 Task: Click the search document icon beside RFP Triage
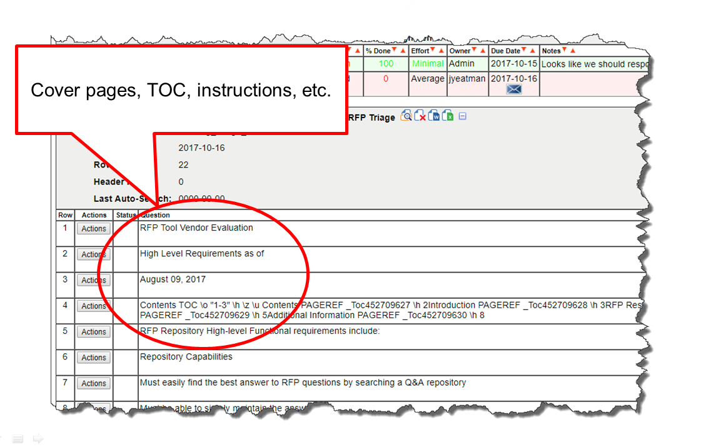click(x=406, y=116)
